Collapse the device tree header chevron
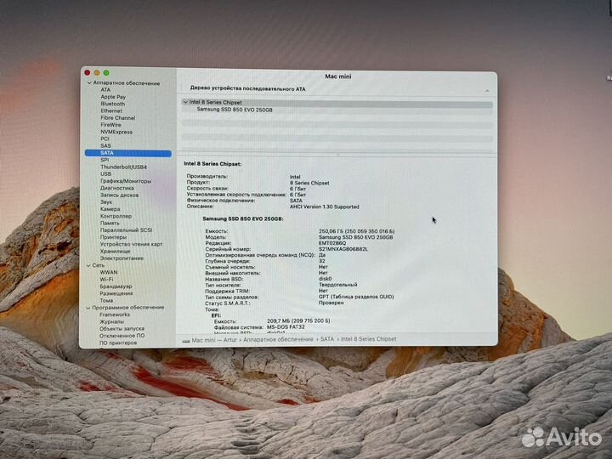The width and height of the screenshot is (612, 459). click(x=487, y=91)
